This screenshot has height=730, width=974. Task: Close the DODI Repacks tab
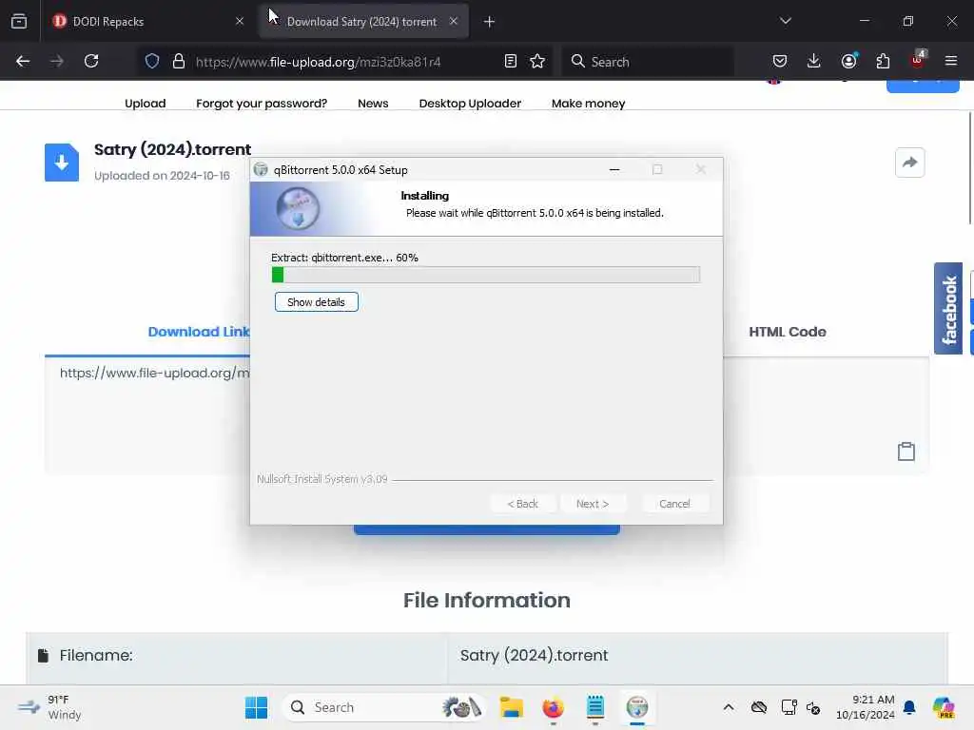pyautogui.click(x=240, y=21)
